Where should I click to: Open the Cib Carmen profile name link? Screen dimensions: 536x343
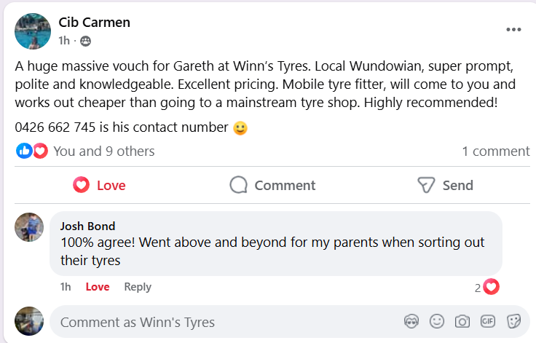click(94, 23)
